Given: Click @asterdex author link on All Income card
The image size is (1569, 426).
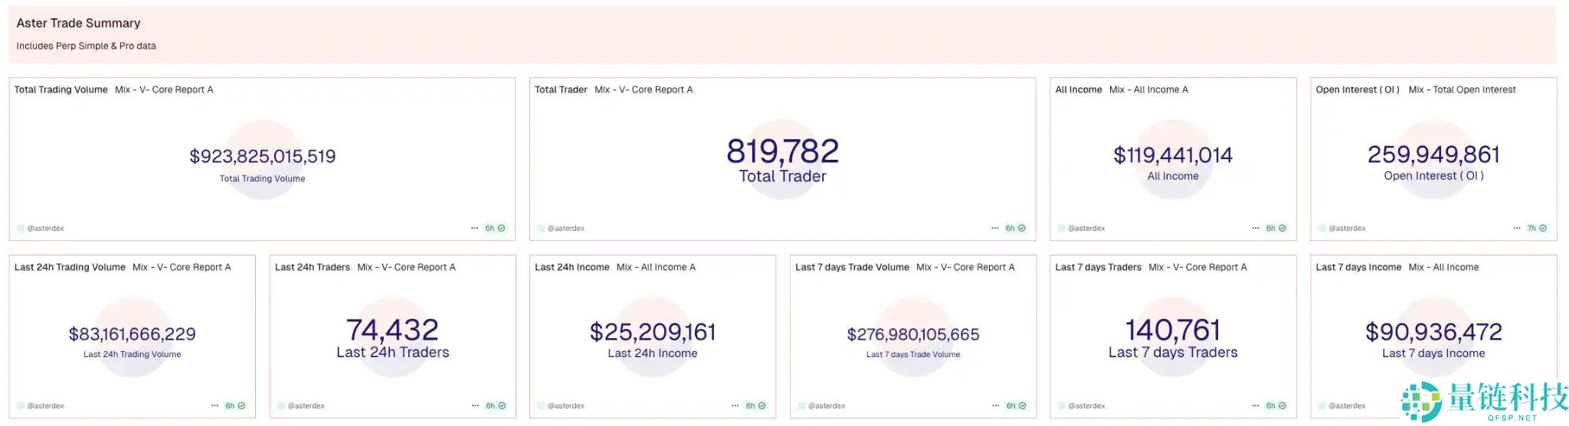Looking at the screenshot, I should pyautogui.click(x=1086, y=228).
